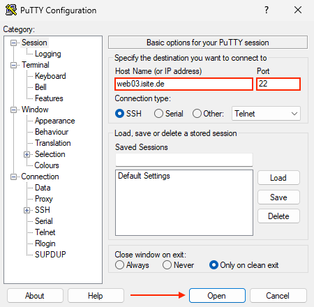314x307 pixels.
Task: Click the PuTTY icon in title bar
Action: [x=10, y=10]
